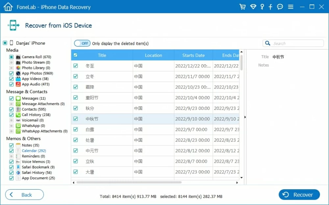Go back using the Back button
329x205 pixels.
pyautogui.click(x=24, y=195)
